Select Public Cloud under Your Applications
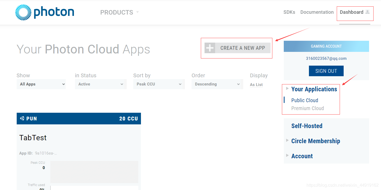 (x=305, y=100)
